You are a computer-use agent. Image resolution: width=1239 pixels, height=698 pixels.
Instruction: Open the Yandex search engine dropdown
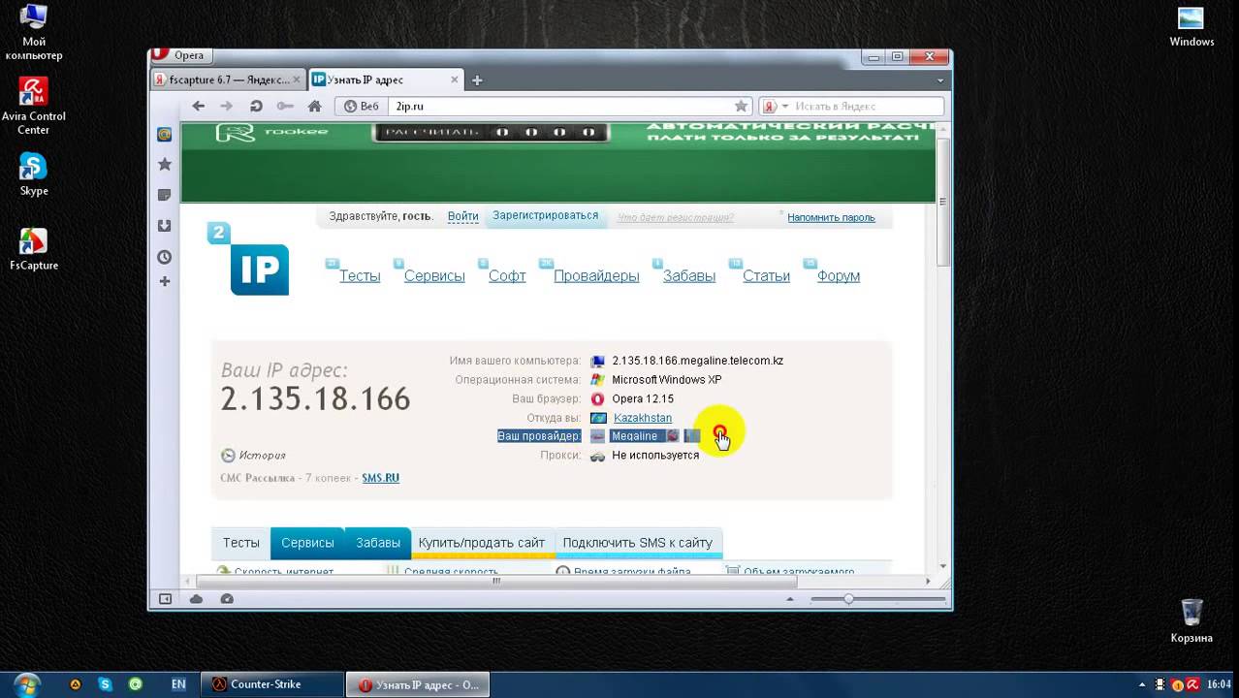coord(776,106)
